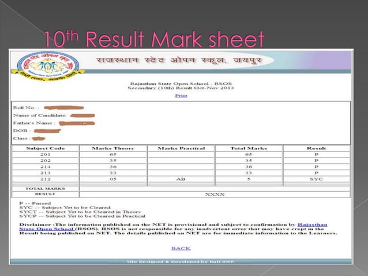
Task: Click 'SYC -- Subject Yet to be Cleared' legend
Action: [x=65, y=208]
